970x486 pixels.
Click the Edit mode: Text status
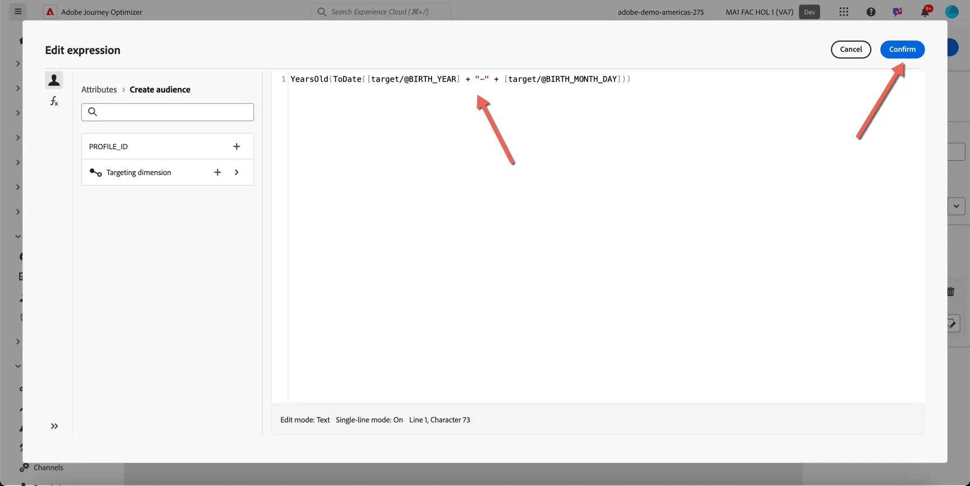(x=305, y=420)
